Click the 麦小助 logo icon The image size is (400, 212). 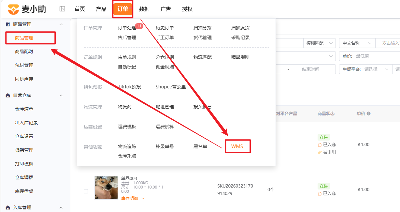13,9
